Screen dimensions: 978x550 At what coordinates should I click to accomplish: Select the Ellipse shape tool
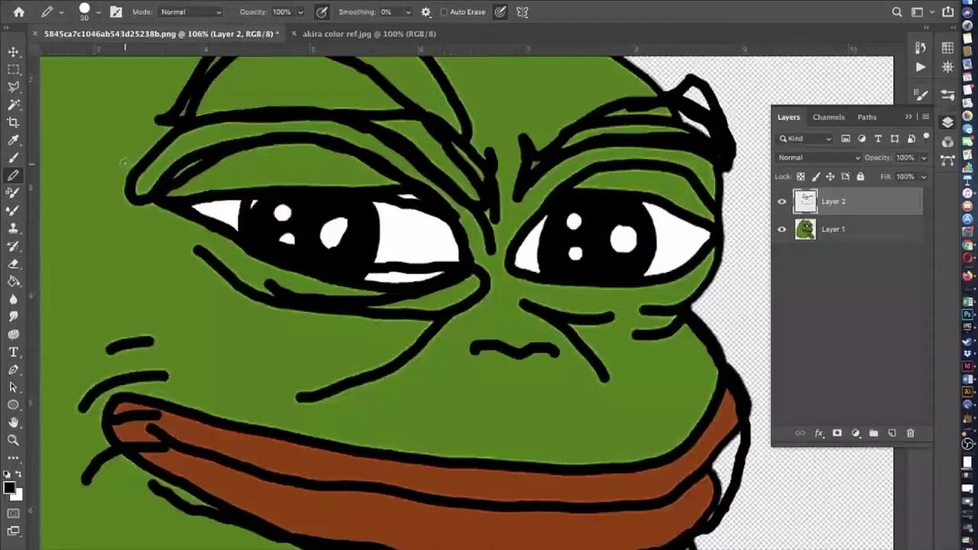pyautogui.click(x=13, y=405)
